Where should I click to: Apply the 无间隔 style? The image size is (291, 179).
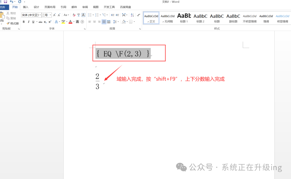(168, 18)
